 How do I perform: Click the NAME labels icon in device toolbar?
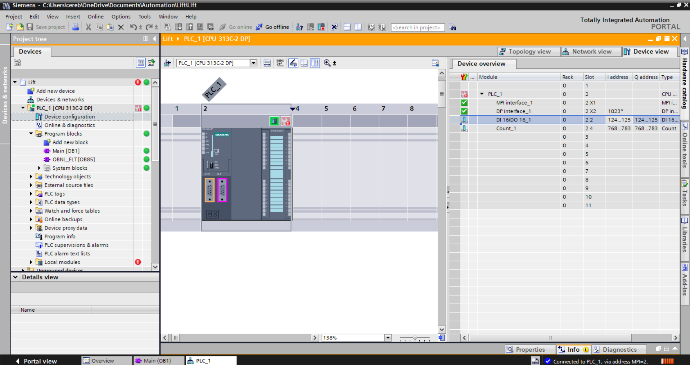[x=280, y=63]
